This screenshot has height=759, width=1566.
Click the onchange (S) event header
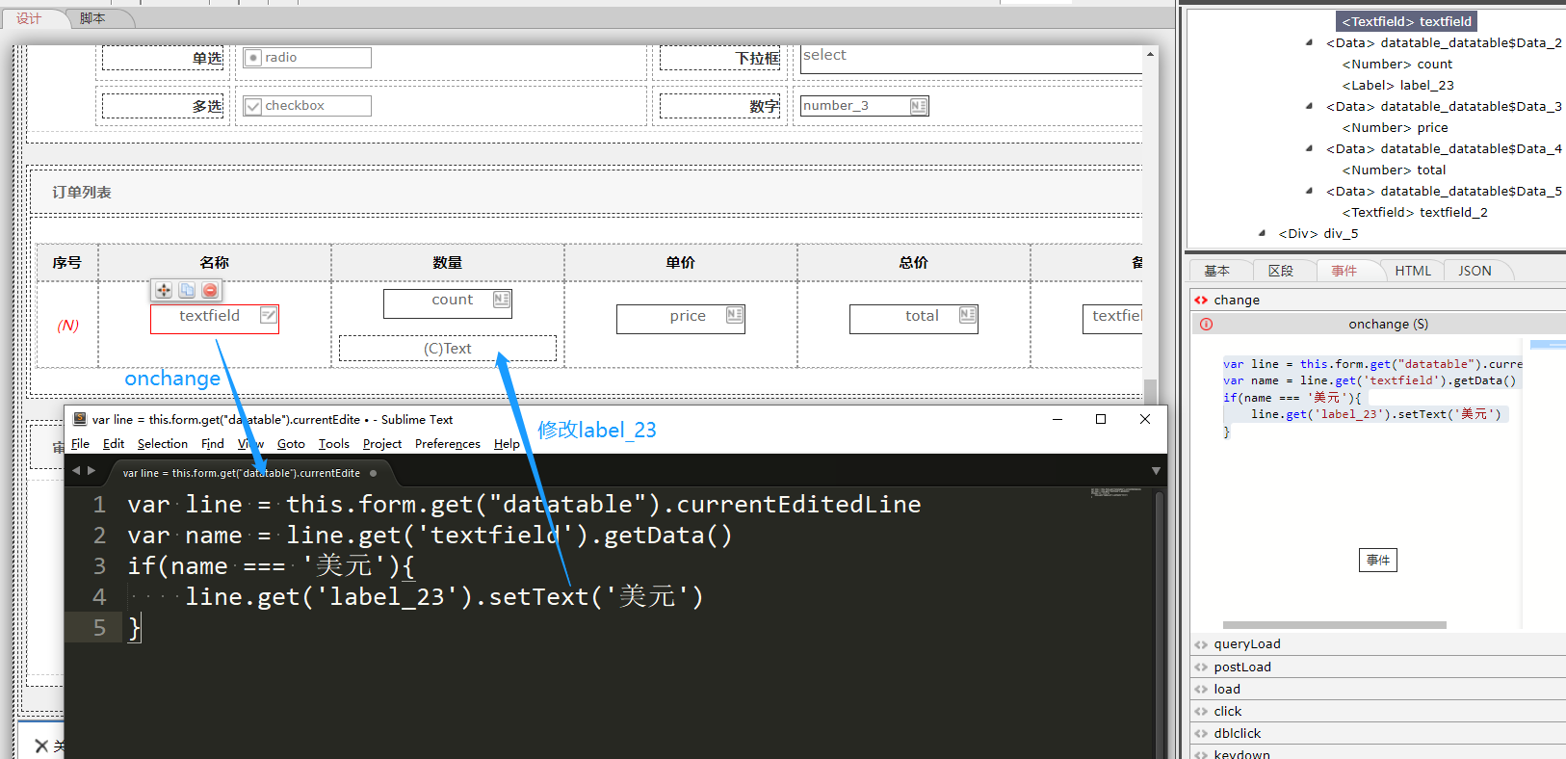(x=1378, y=324)
